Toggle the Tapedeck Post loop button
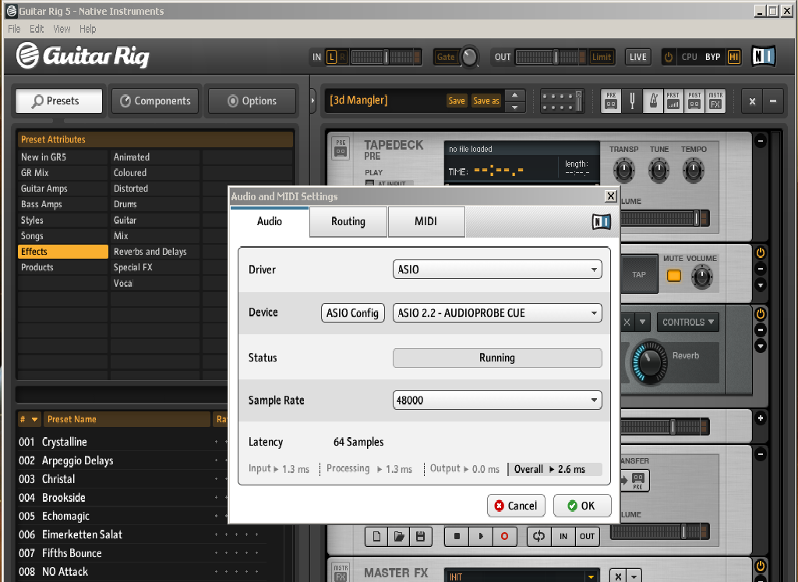Viewport: 798px width, 582px height. pos(538,536)
